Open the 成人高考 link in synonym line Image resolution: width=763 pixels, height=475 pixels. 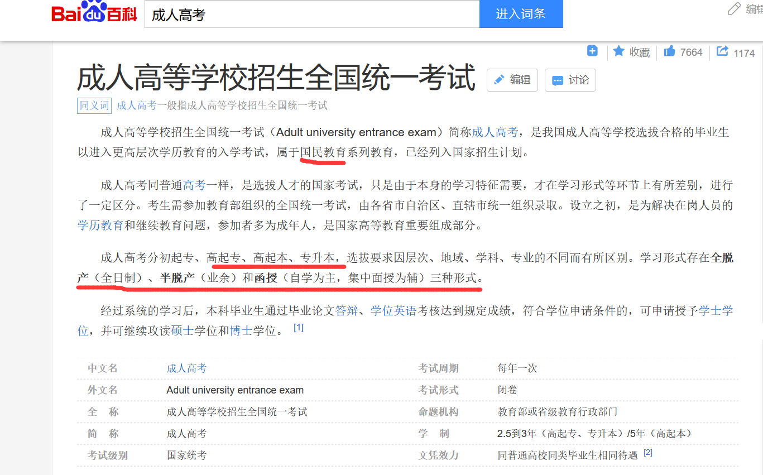pos(136,105)
